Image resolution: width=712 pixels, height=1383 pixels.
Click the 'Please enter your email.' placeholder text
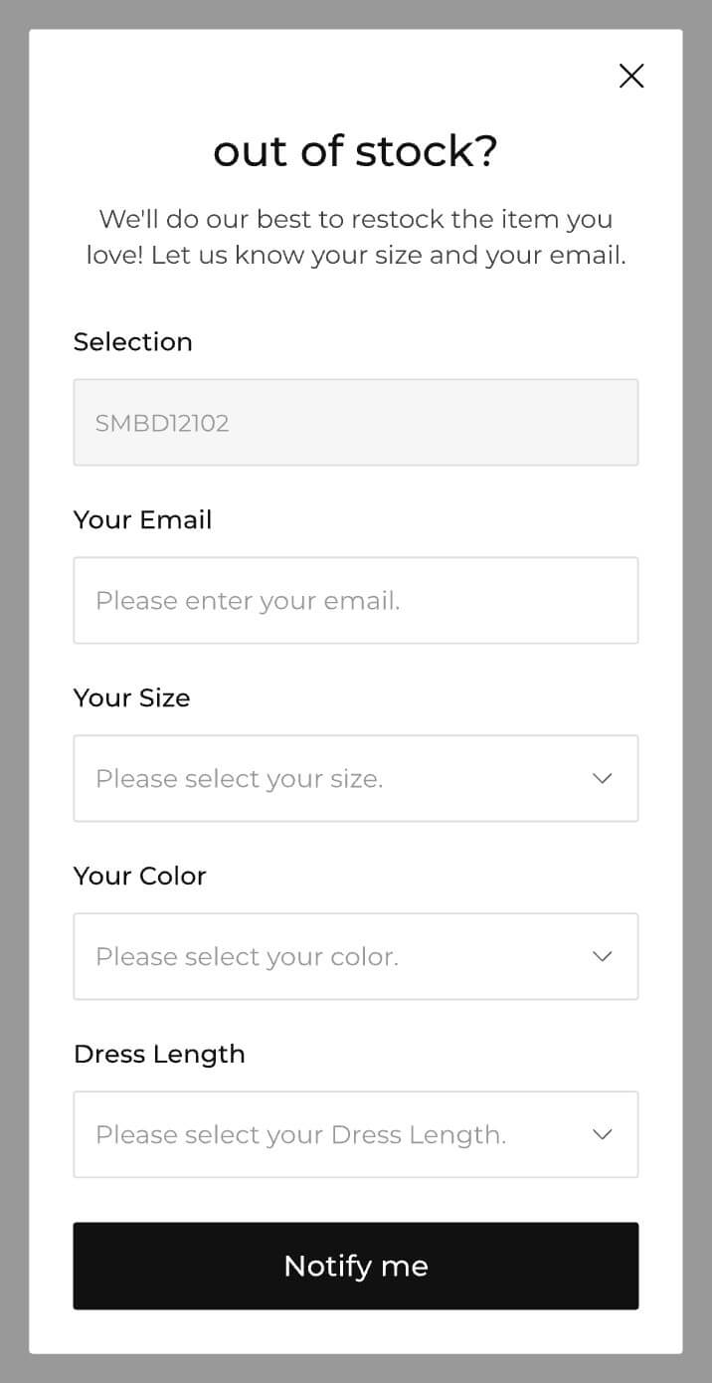pyautogui.click(x=248, y=600)
